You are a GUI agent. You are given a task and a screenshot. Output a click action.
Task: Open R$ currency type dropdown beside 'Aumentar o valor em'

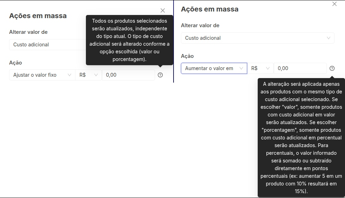click(260, 68)
